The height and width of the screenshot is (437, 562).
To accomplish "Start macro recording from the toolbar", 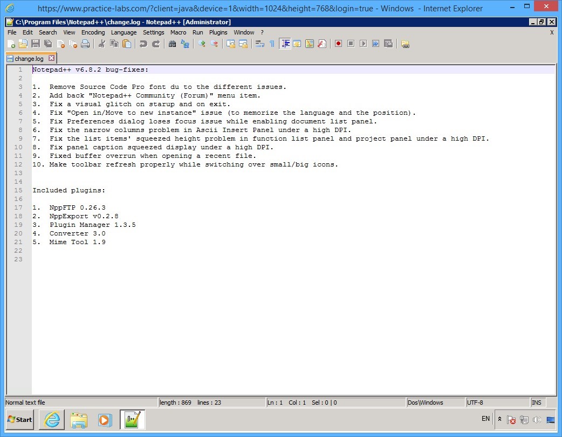I will [338, 44].
